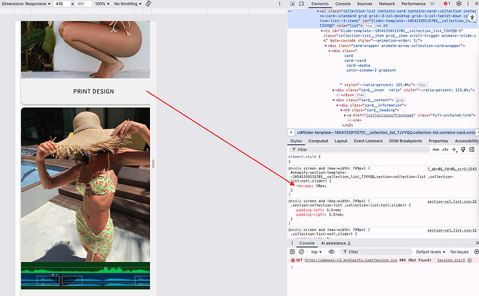
Task: Clear the console with the circle-slash icon
Action: 301,252
